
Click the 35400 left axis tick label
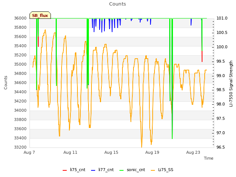pyautogui.click(x=20, y=46)
